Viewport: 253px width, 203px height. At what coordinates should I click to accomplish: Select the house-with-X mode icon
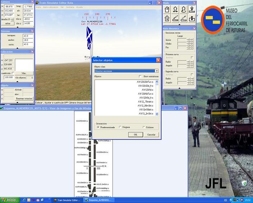167,10
